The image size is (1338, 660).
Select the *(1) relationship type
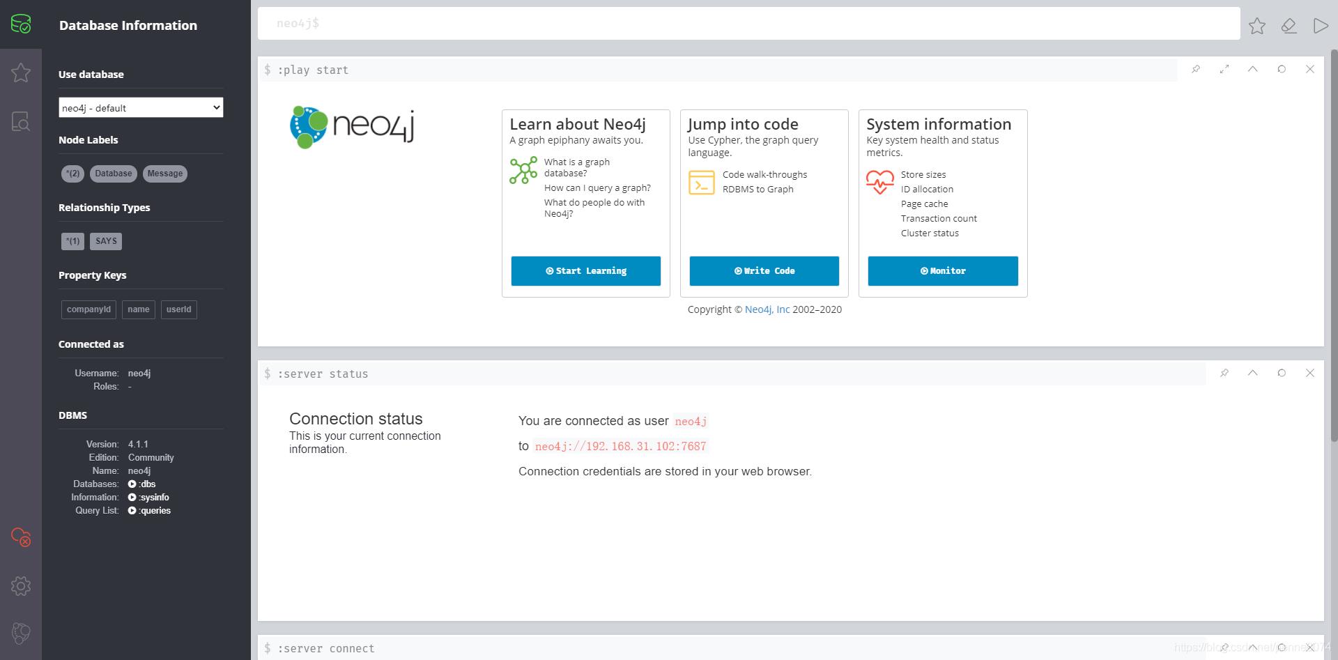pos(72,241)
